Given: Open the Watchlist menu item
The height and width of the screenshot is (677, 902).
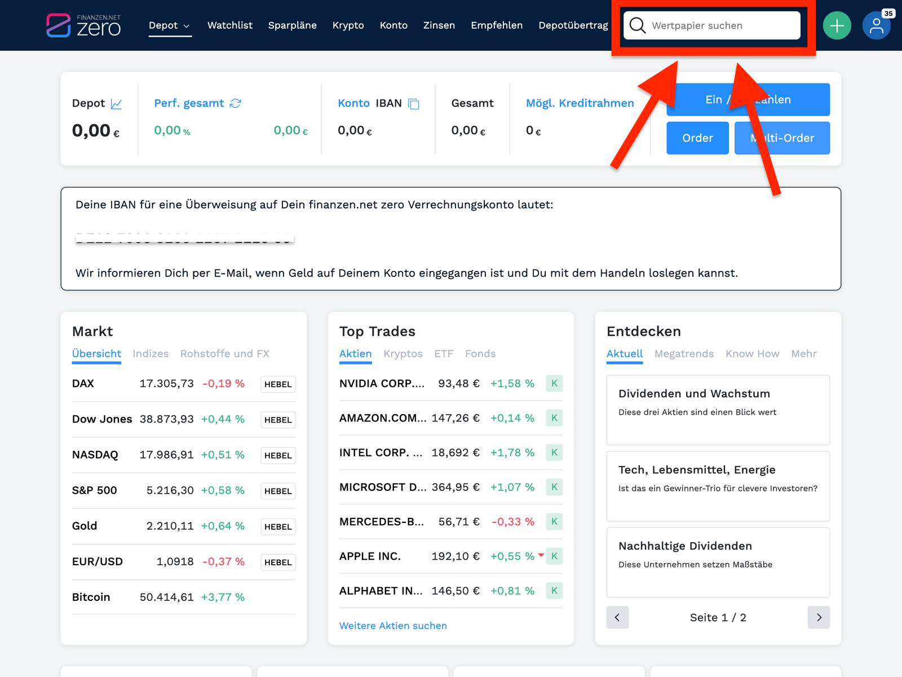Looking at the screenshot, I should pyautogui.click(x=229, y=25).
